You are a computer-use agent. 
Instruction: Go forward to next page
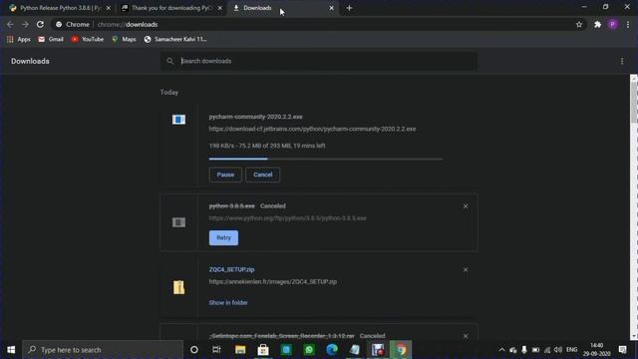click(x=25, y=24)
